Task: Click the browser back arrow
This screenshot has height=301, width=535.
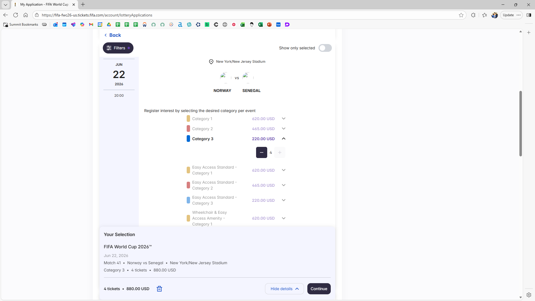Action: click(x=6, y=15)
